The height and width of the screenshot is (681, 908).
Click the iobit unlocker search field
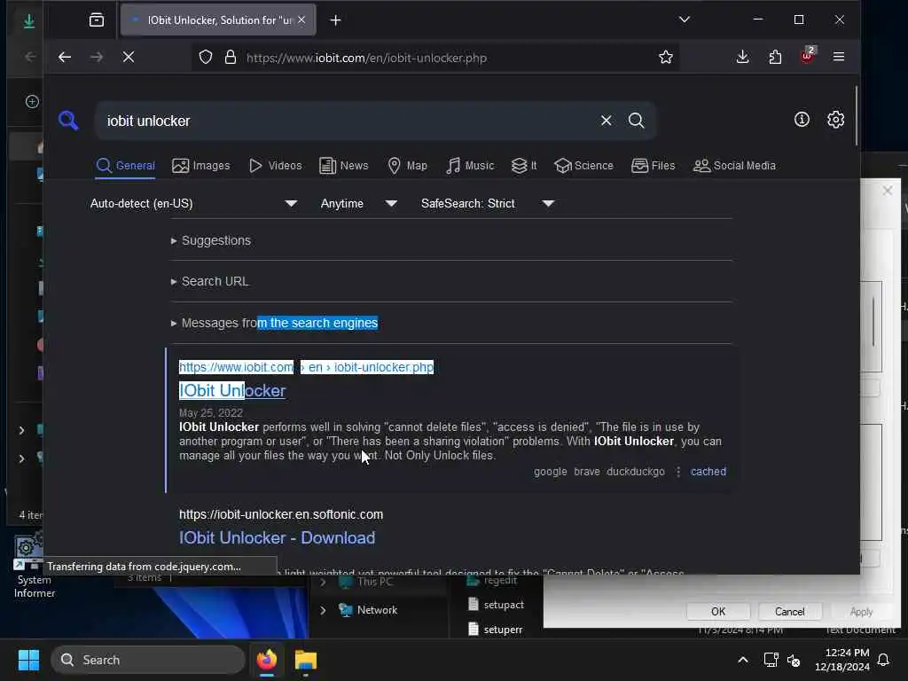click(x=348, y=121)
